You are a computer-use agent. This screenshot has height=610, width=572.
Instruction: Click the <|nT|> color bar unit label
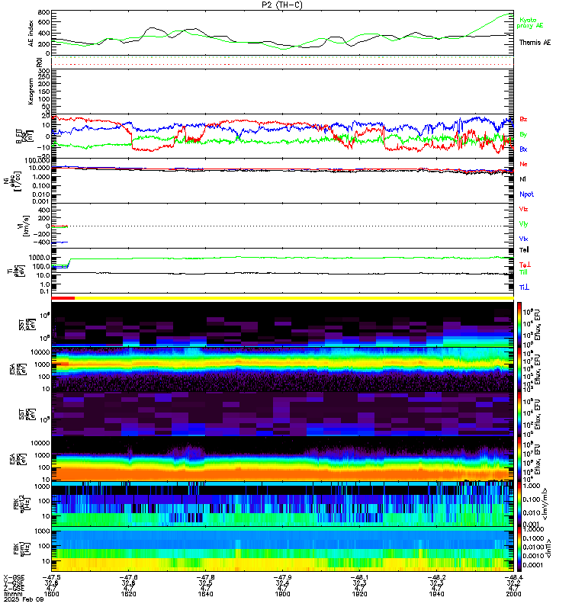pyautogui.click(x=548, y=548)
